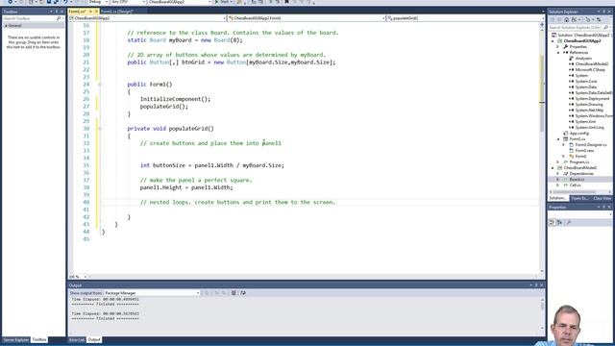Click line 40 comment about nested loops
This screenshot has width=615, height=346.
click(237, 203)
